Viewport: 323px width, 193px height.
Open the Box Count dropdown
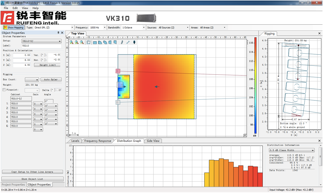click(32, 80)
